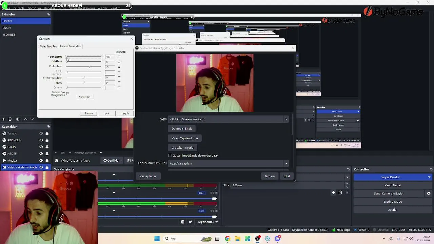Open the Seçenekler dropdown in audio mixer
The image size is (434, 244).
tap(208, 222)
